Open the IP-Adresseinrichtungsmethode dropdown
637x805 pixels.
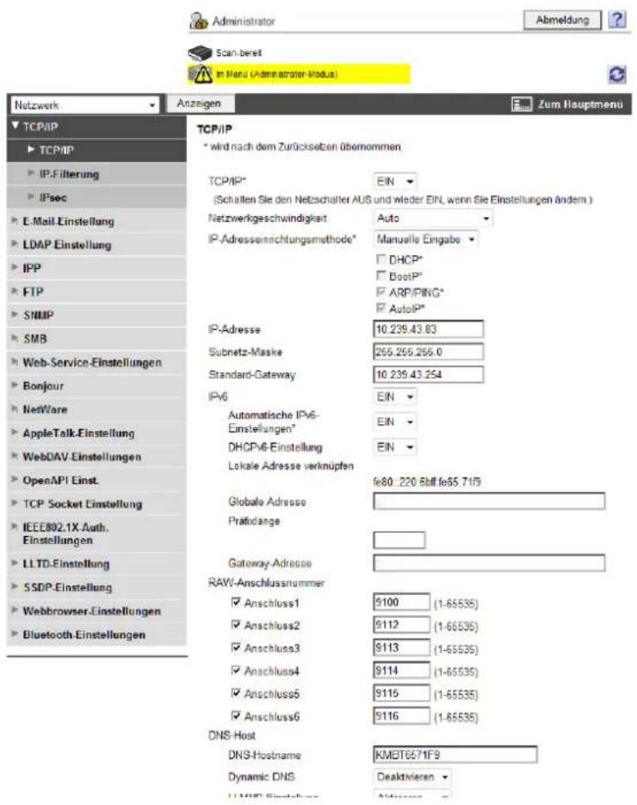tap(425, 240)
